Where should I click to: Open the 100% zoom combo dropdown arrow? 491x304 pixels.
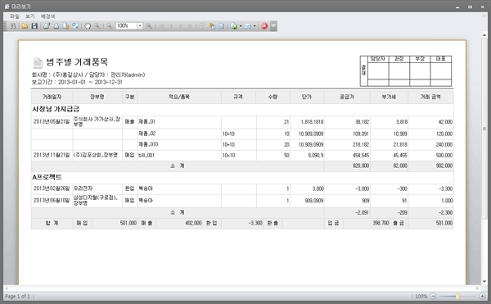(140, 26)
